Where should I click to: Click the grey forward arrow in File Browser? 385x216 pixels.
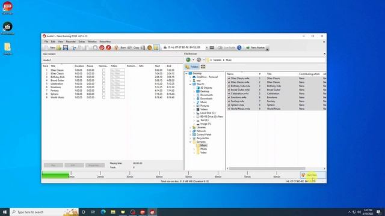click(x=199, y=60)
